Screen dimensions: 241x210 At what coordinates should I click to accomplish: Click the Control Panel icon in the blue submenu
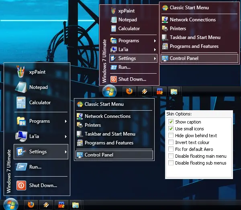point(80,155)
